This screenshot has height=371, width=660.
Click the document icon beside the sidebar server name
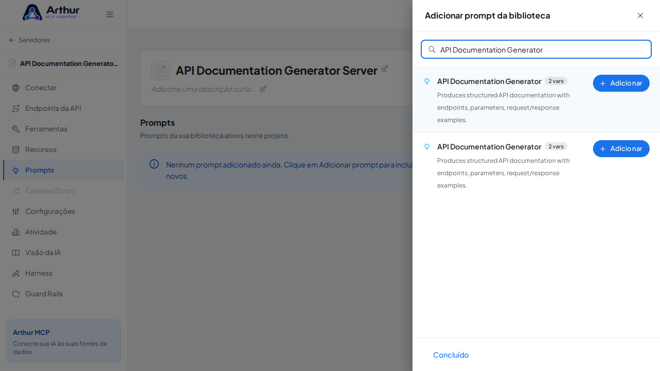12,63
